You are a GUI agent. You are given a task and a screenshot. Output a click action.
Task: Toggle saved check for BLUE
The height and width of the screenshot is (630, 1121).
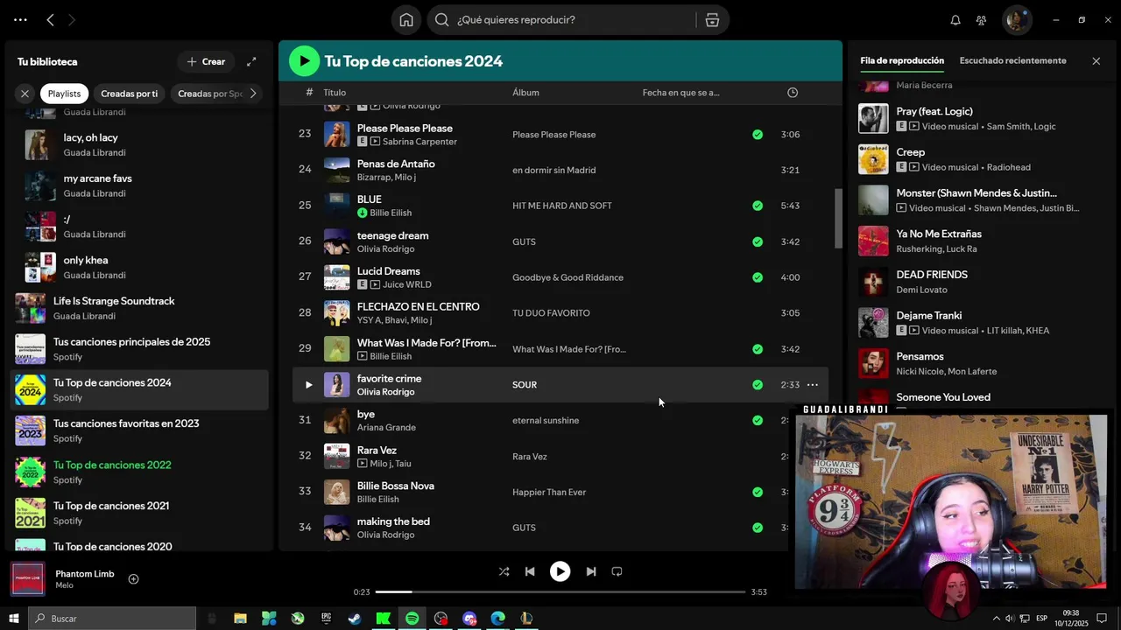(x=758, y=206)
